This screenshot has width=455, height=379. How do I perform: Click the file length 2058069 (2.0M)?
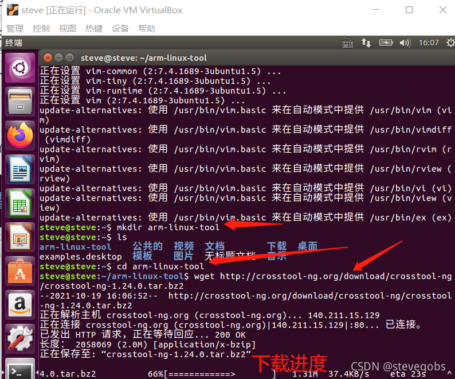[x=112, y=345]
